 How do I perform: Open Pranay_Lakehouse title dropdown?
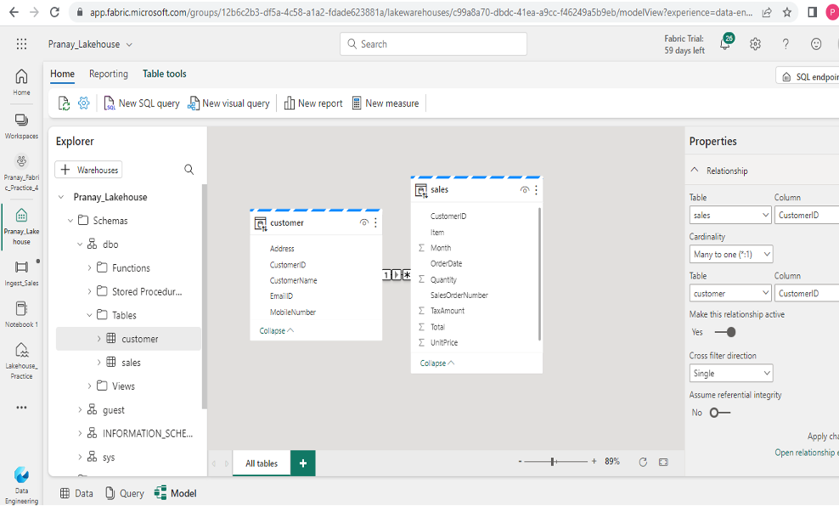point(129,44)
